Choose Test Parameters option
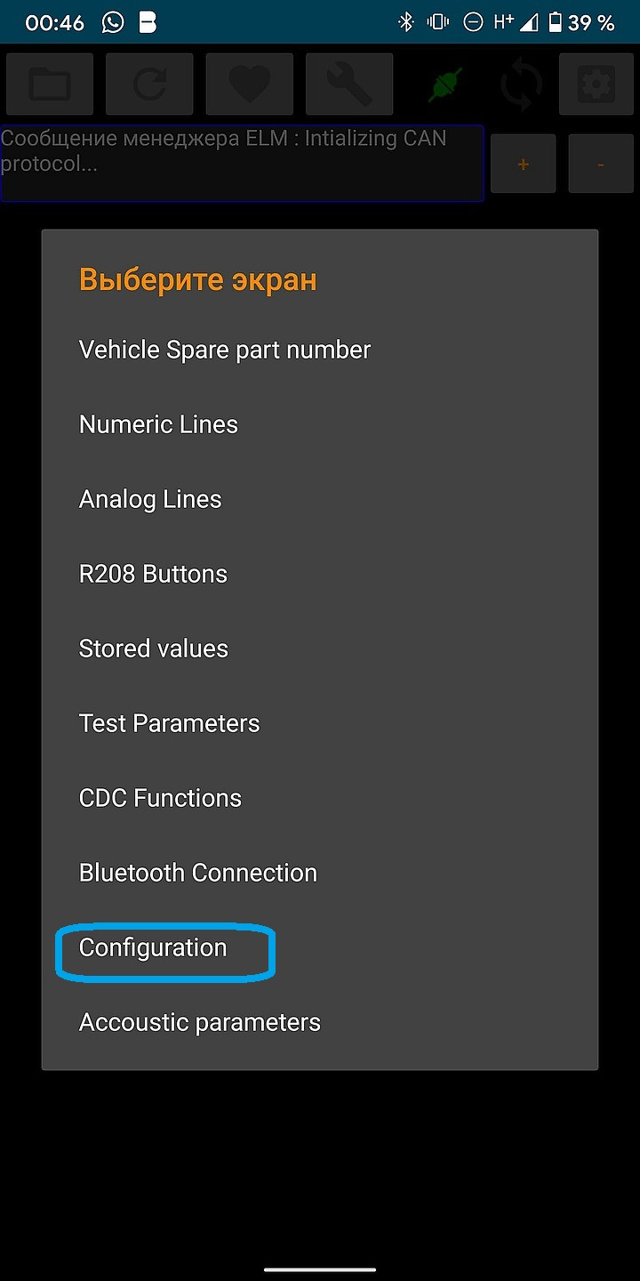Screen dimensions: 640x1281 (169, 723)
